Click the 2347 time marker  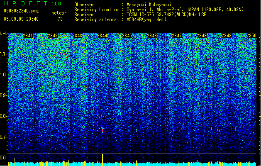(x=177, y=36)
